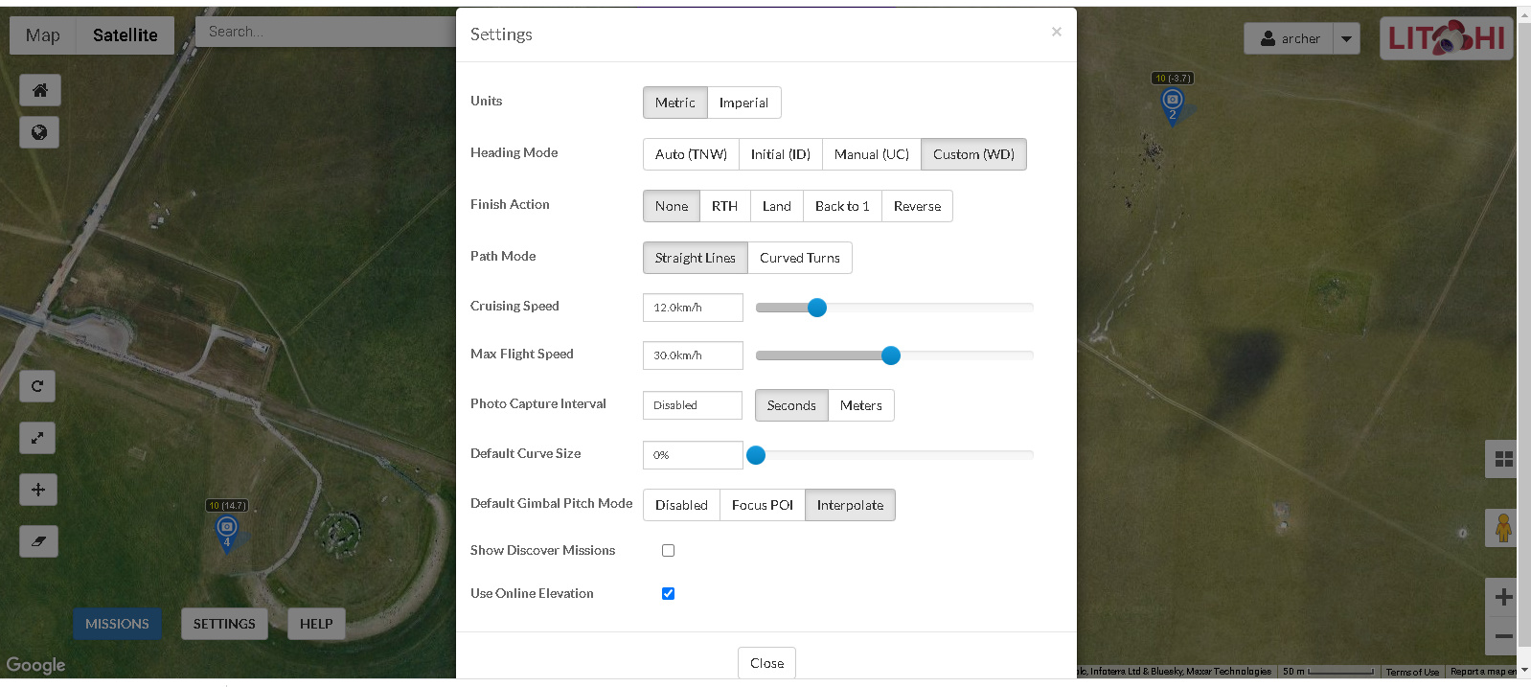
Task: Open the archer account dropdown arrow
Action: point(1346,38)
